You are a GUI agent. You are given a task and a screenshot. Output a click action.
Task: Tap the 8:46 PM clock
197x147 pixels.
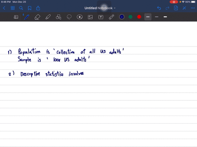coord(6,2)
